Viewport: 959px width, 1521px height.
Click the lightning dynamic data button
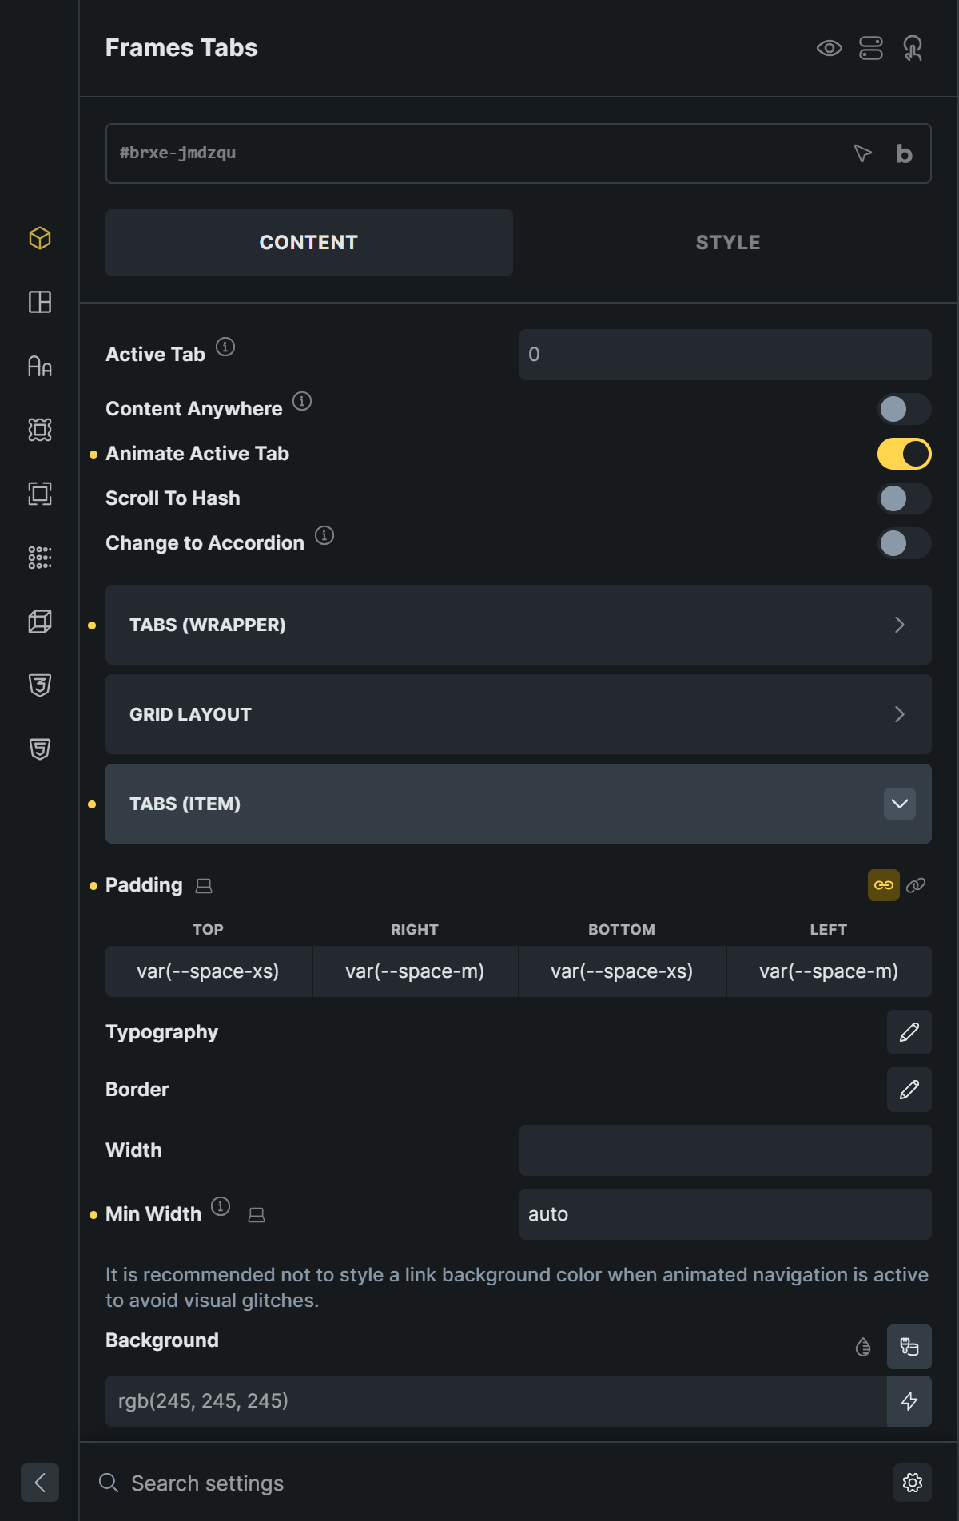909,1401
